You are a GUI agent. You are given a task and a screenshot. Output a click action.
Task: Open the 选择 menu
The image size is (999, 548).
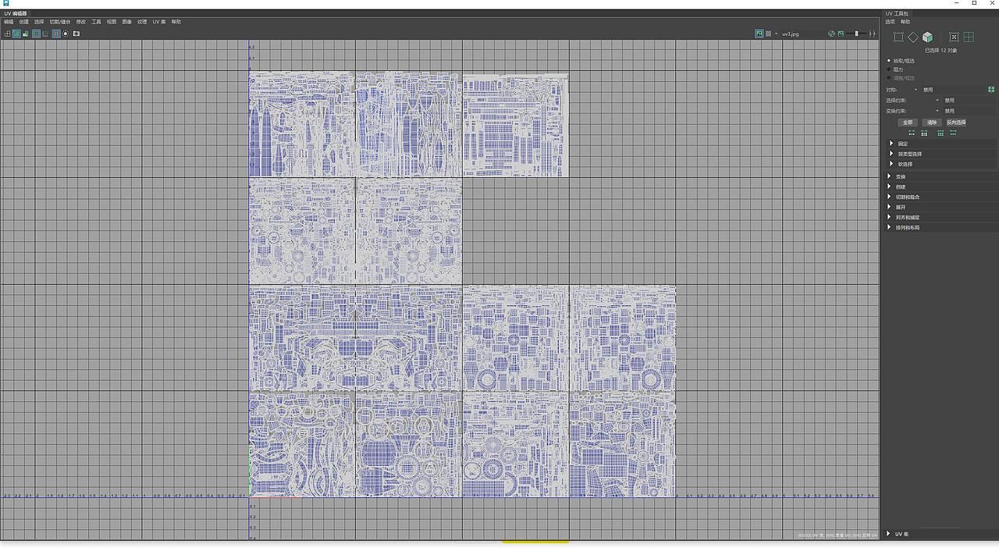39,22
